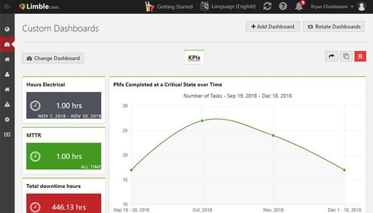
Task: Click the Dec 1 - 18 data point
Action: tap(344, 170)
